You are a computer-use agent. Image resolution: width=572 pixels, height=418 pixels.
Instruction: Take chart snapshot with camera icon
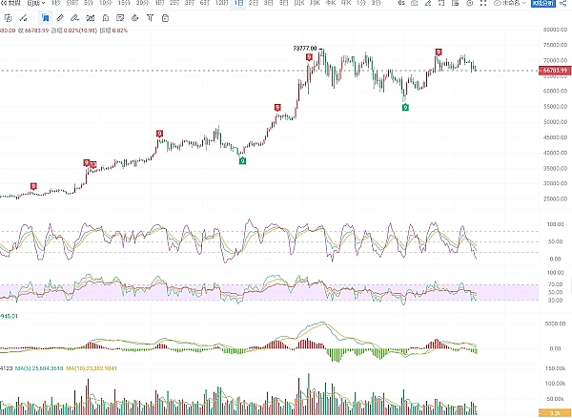pyautogui.click(x=415, y=3)
